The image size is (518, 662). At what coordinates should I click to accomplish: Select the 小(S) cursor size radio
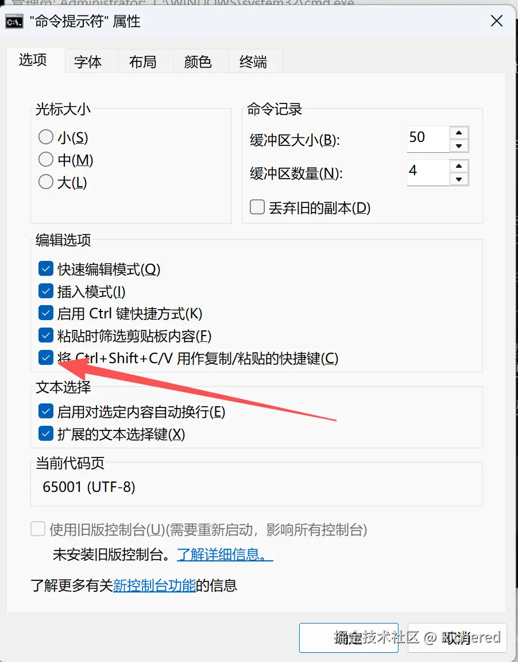[x=46, y=137]
